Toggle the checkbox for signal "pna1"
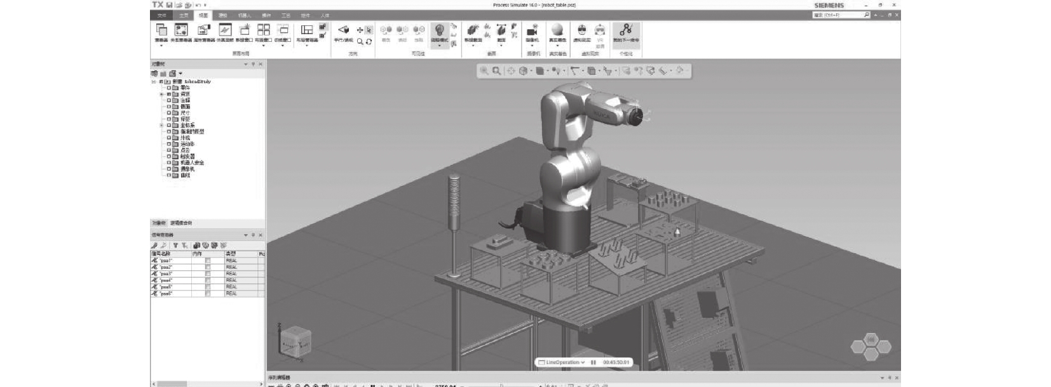This screenshot has height=387, width=1051. 208,261
